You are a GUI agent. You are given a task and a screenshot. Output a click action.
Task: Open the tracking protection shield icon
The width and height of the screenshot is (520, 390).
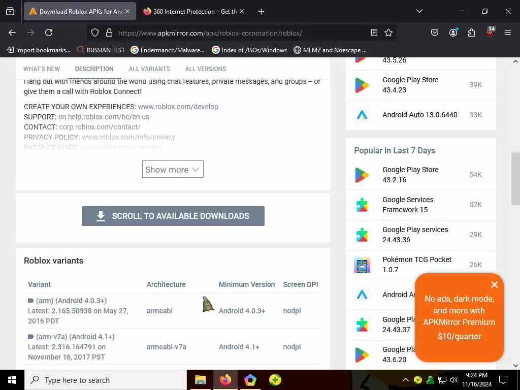point(95,32)
